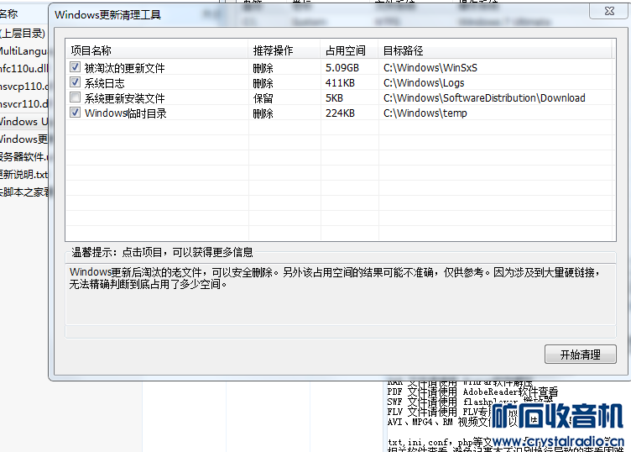The width and height of the screenshot is (631, 452).
Task: Click the 温馨提示 description text area
Action: pyautogui.click(x=341, y=294)
